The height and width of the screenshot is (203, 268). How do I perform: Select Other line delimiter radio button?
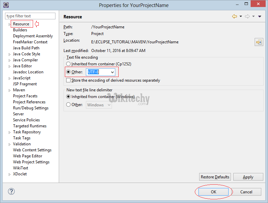pos(69,105)
